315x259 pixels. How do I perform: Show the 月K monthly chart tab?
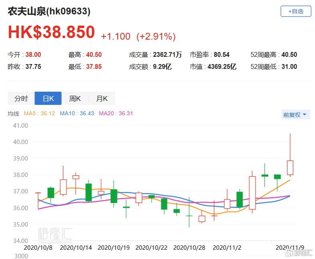pos(102,98)
